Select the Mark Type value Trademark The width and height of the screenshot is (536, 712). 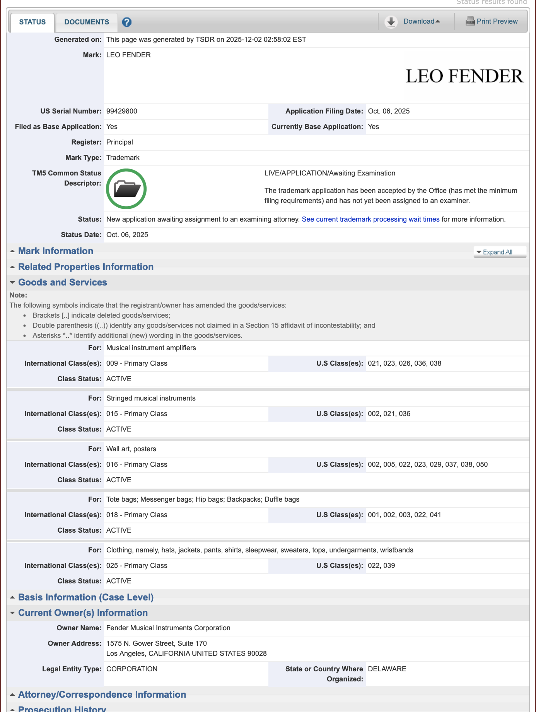pos(123,158)
